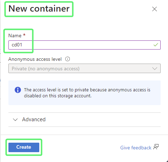168x162 pixels.
Task: Click the access level private message text
Action: [87, 93]
